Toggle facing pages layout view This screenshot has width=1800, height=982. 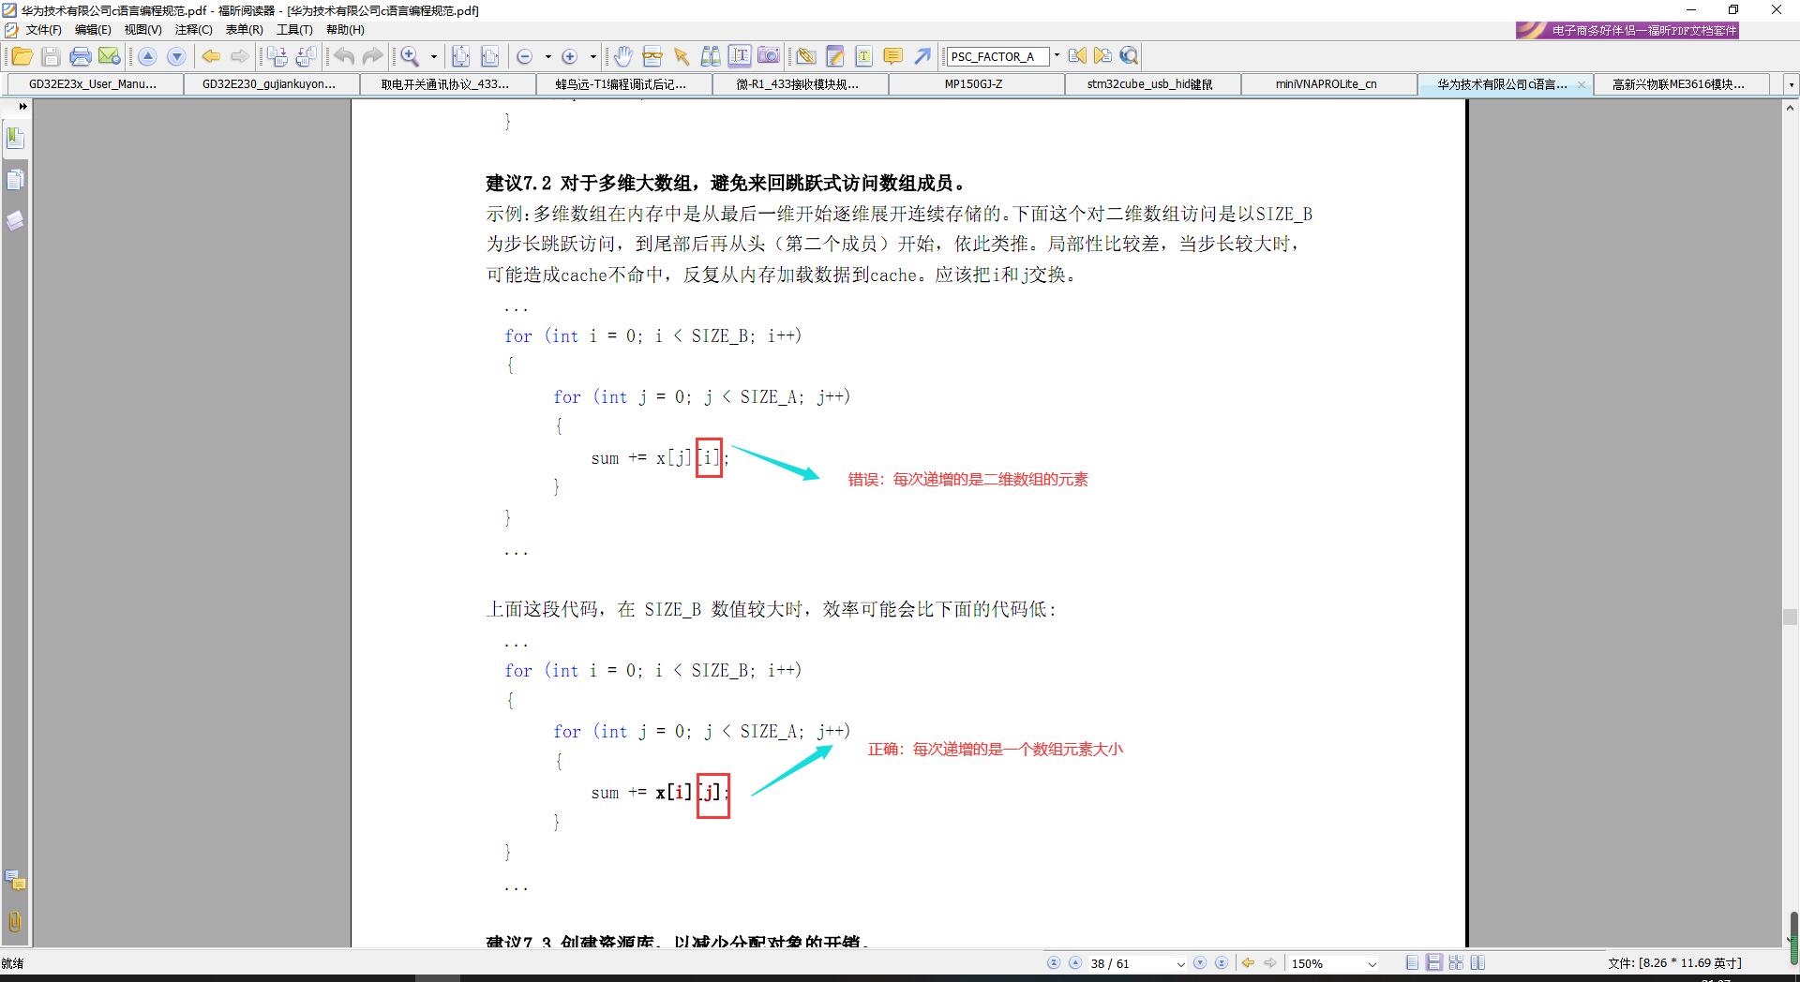click(1456, 962)
